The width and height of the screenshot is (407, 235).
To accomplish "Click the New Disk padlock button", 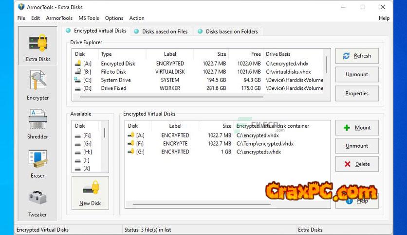I will [90, 193].
